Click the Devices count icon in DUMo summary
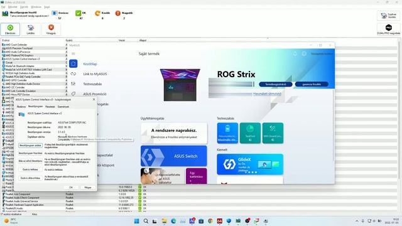402x226 pixels. 55,13
